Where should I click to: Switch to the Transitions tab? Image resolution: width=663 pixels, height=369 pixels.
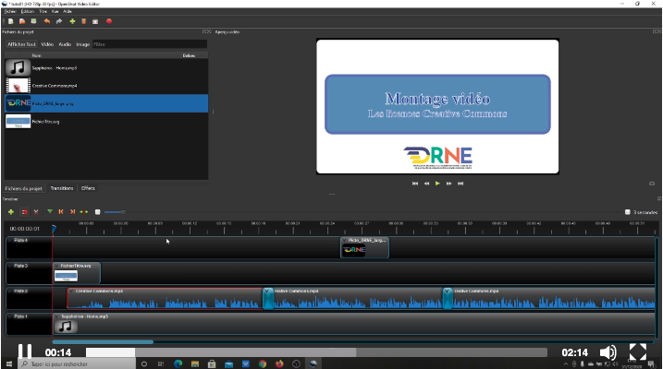click(x=62, y=188)
